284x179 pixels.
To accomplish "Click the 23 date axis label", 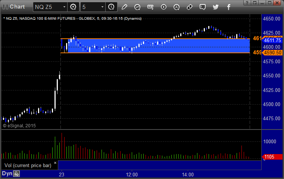I will (62, 175).
